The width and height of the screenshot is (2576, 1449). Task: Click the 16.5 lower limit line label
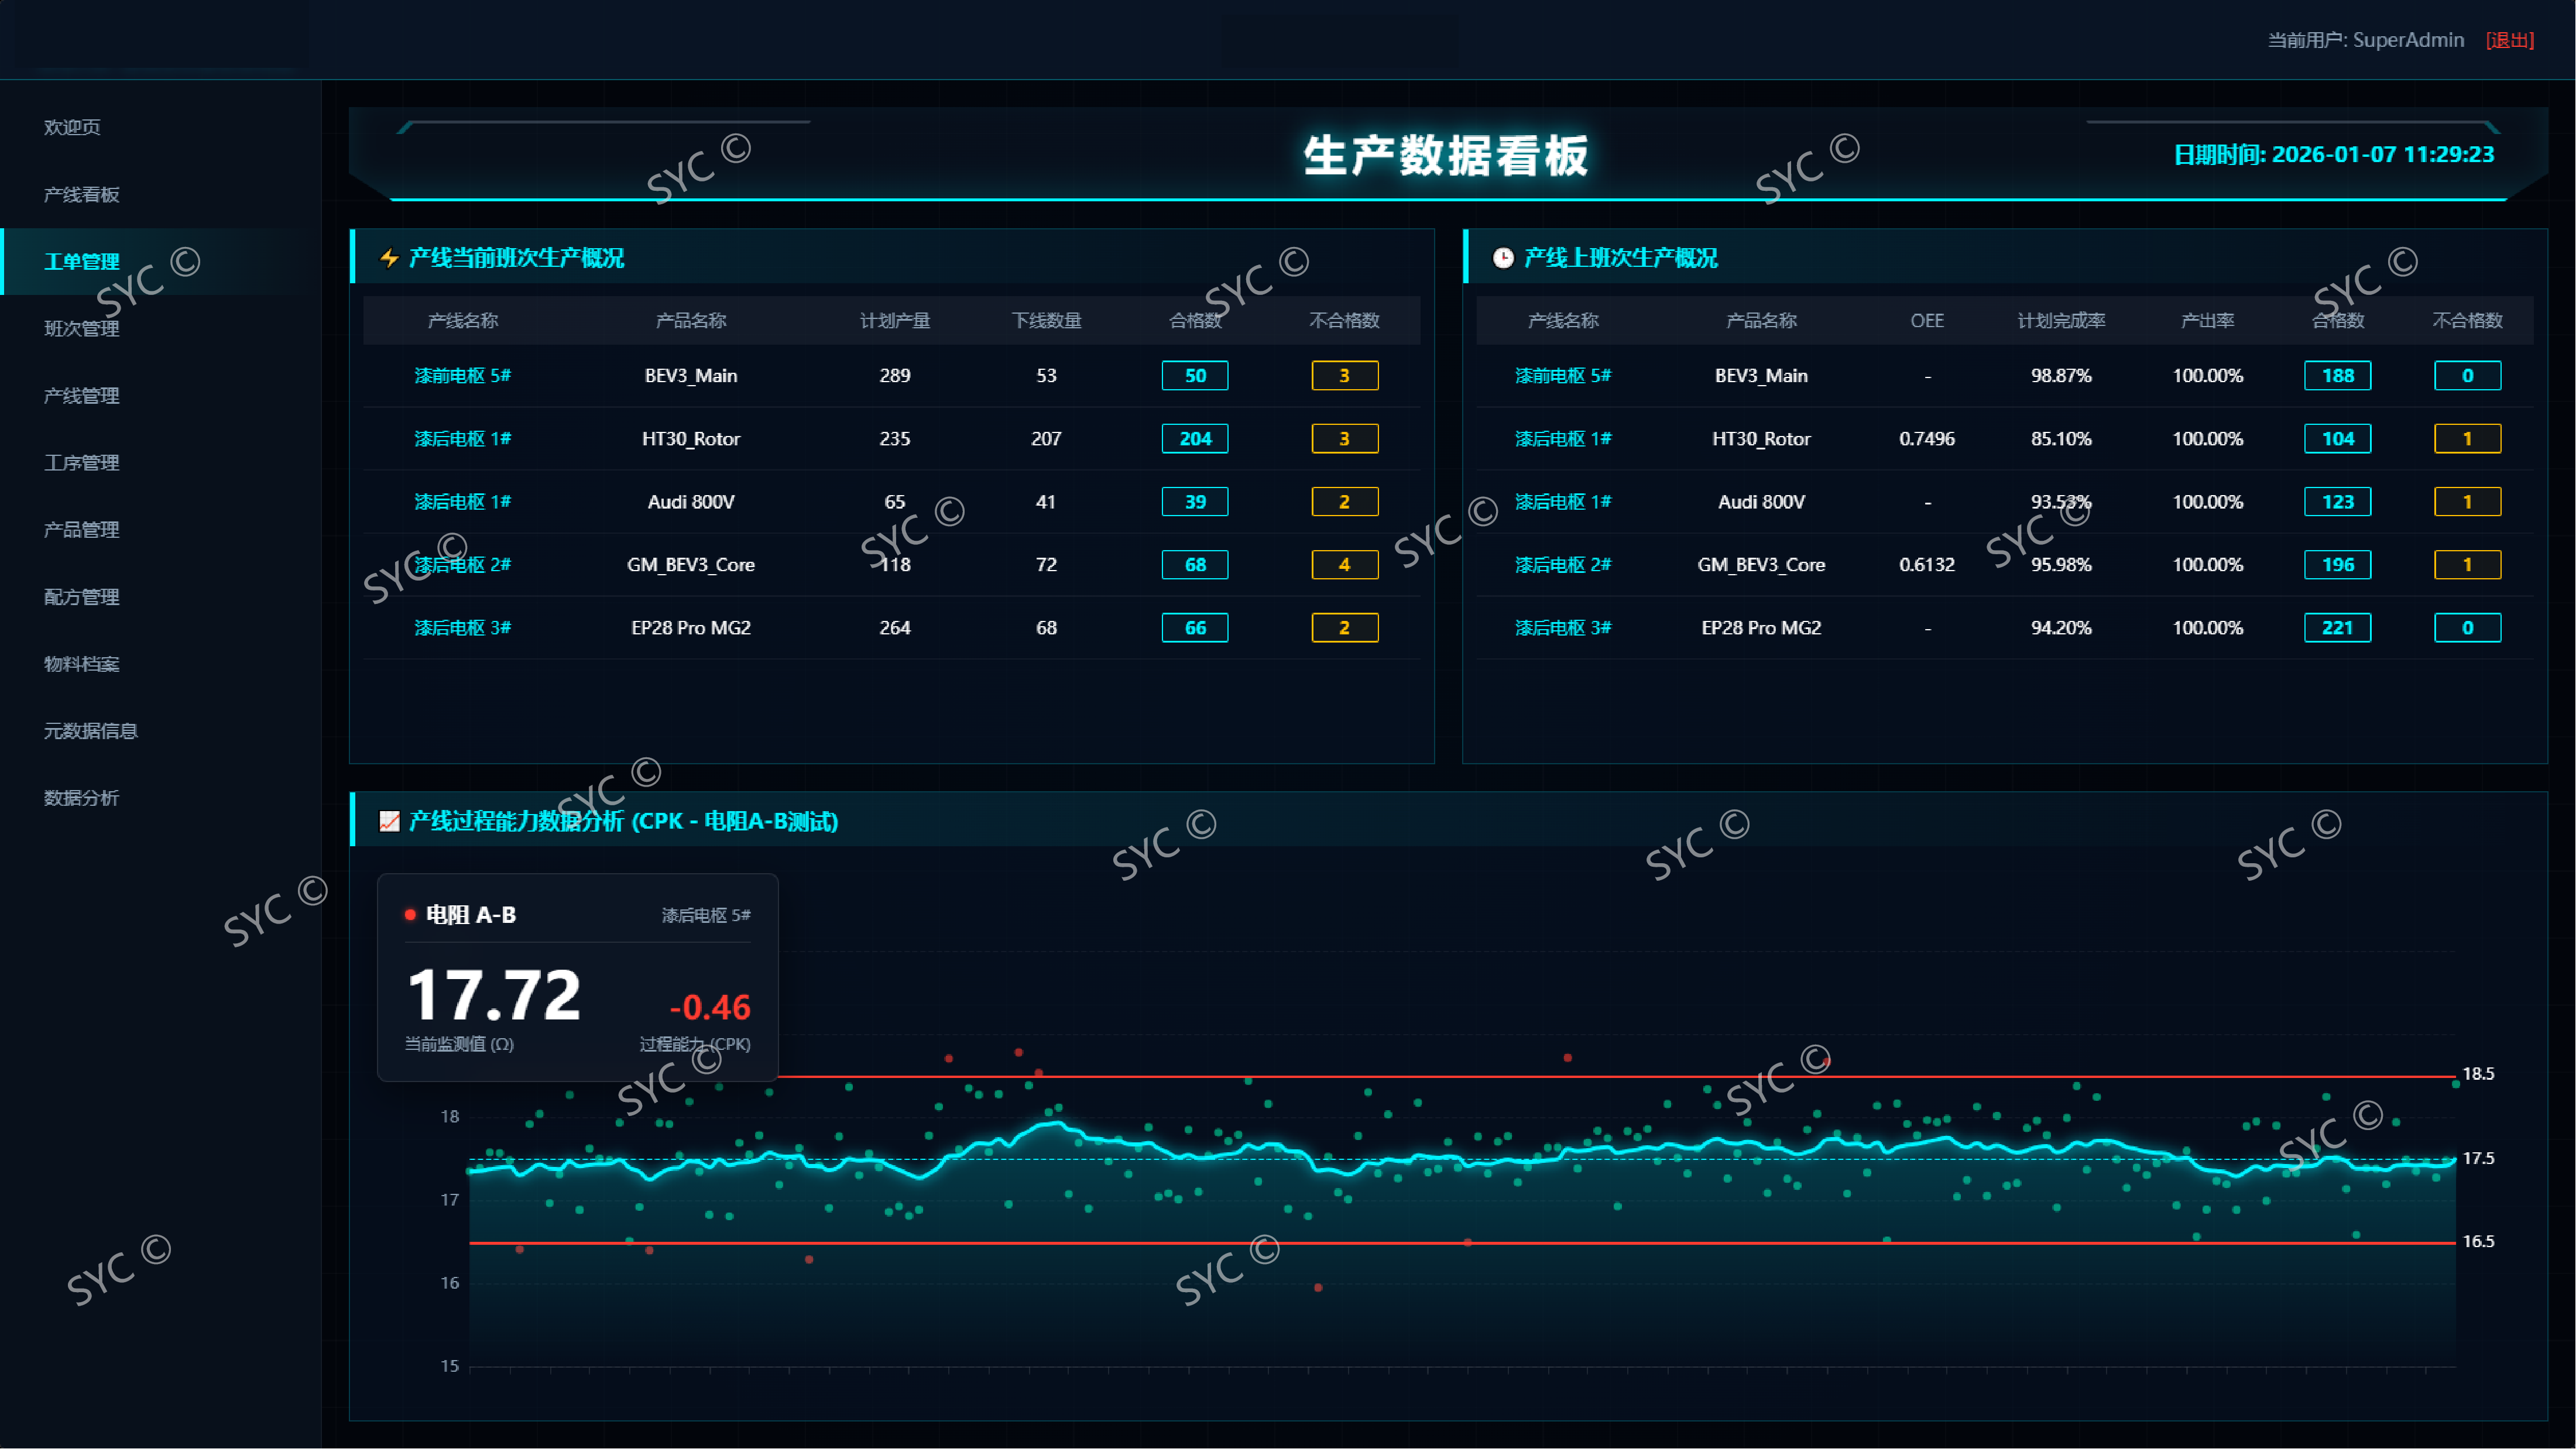2478,1241
